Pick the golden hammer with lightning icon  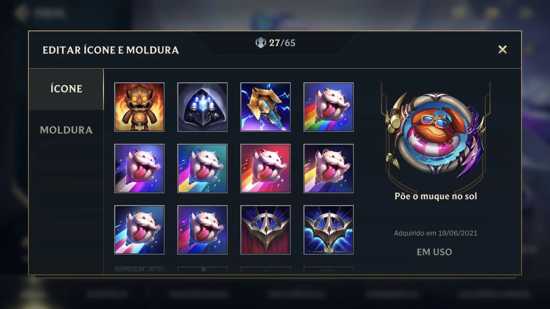[266, 107]
